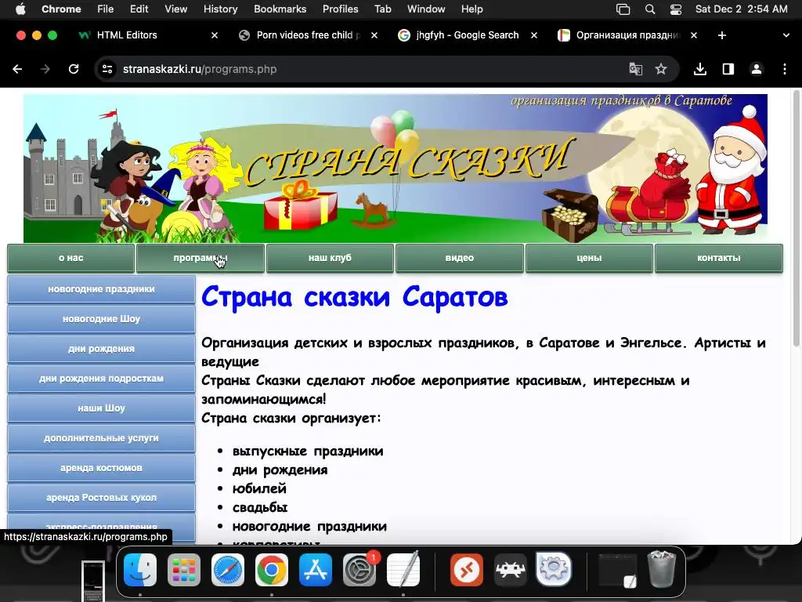The image size is (802, 602).
Task: Select 'наши Шоу' in sidebar
Action: coord(101,408)
